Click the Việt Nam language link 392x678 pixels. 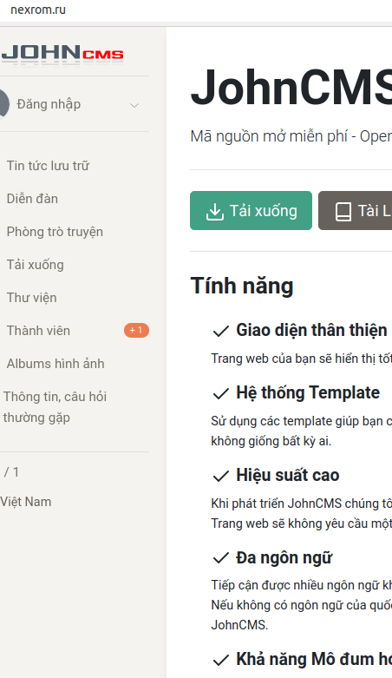26,502
